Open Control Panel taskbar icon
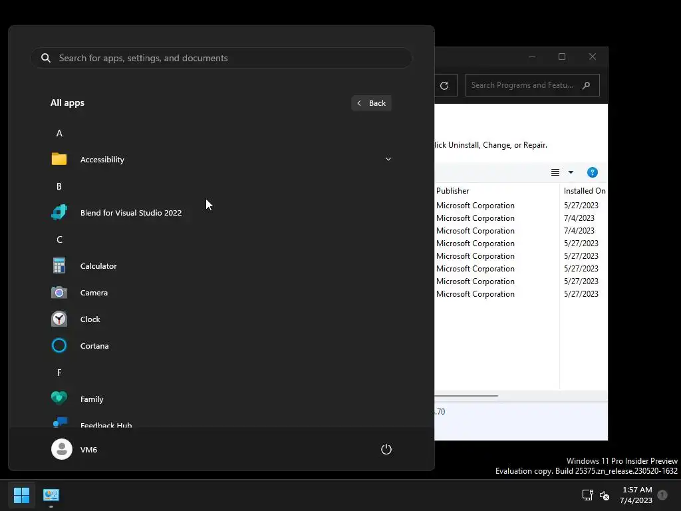 click(51, 494)
